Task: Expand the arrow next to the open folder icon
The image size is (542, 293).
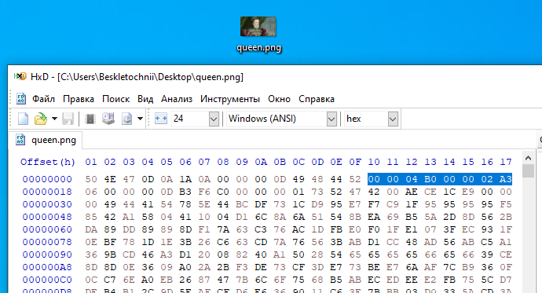Action: pos(54,119)
